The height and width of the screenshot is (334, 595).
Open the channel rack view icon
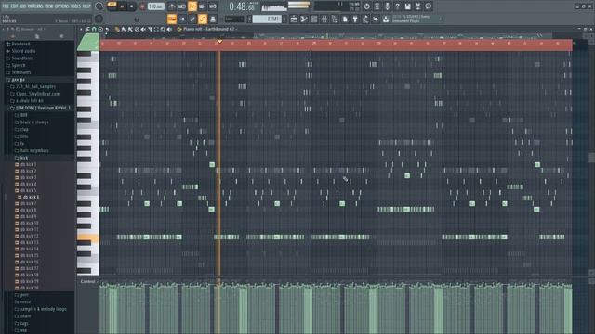pyautogui.click(x=314, y=19)
